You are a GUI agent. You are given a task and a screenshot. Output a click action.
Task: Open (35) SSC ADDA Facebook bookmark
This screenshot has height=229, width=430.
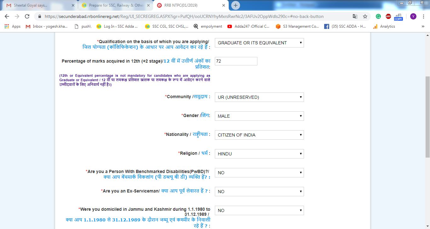345,26
